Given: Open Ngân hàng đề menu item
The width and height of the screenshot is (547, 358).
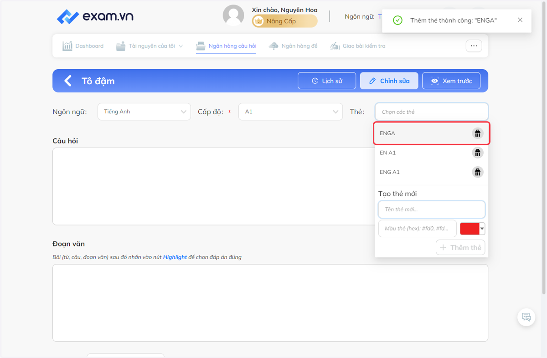Looking at the screenshot, I should 293,46.
